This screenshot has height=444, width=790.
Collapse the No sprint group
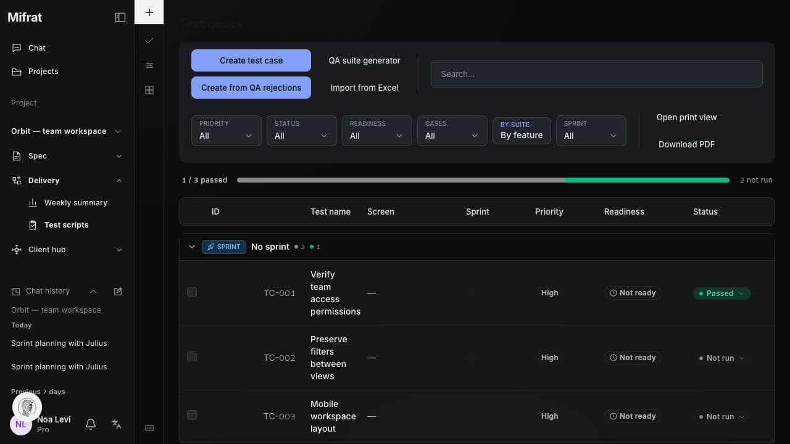[191, 247]
